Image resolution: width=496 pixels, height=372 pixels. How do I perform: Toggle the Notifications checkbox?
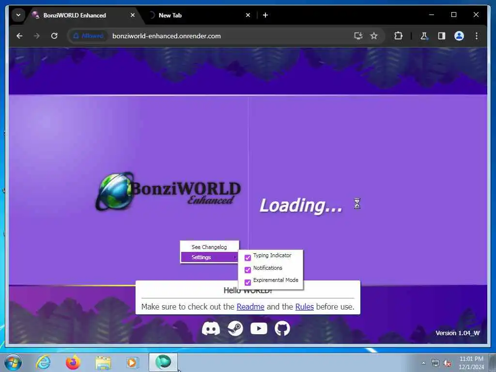click(248, 270)
